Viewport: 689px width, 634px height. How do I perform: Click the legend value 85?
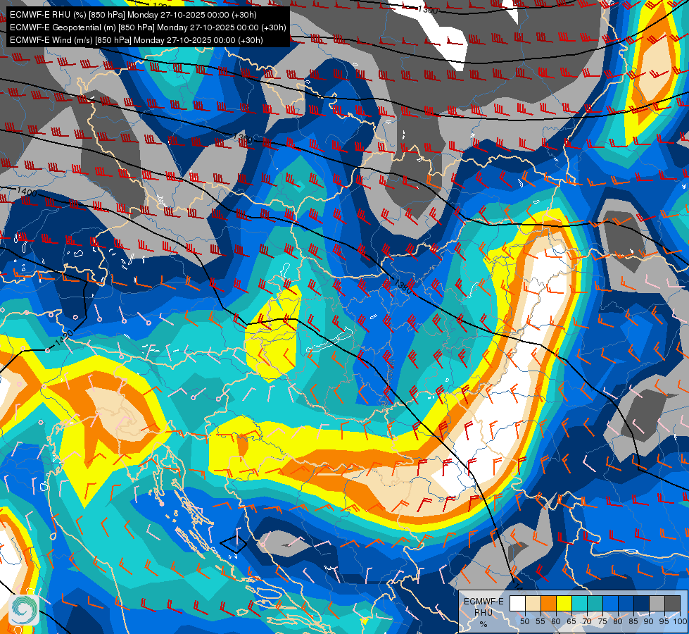[x=633, y=621]
